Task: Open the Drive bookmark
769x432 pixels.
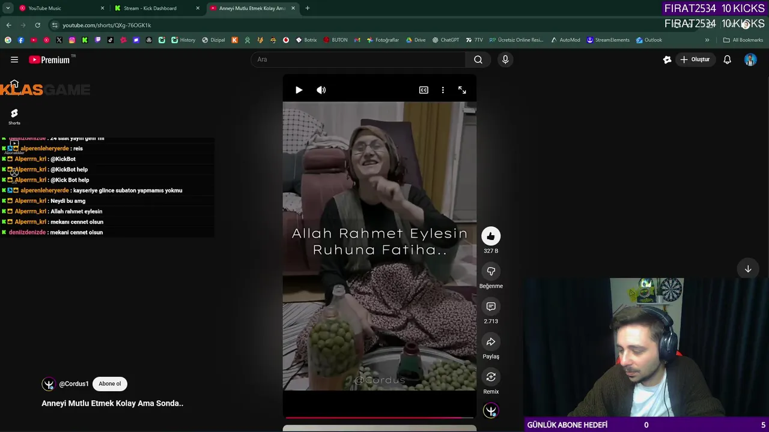Action: [416, 40]
